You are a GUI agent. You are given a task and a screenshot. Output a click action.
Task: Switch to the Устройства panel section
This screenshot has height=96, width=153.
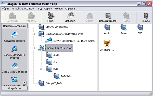point(15,88)
